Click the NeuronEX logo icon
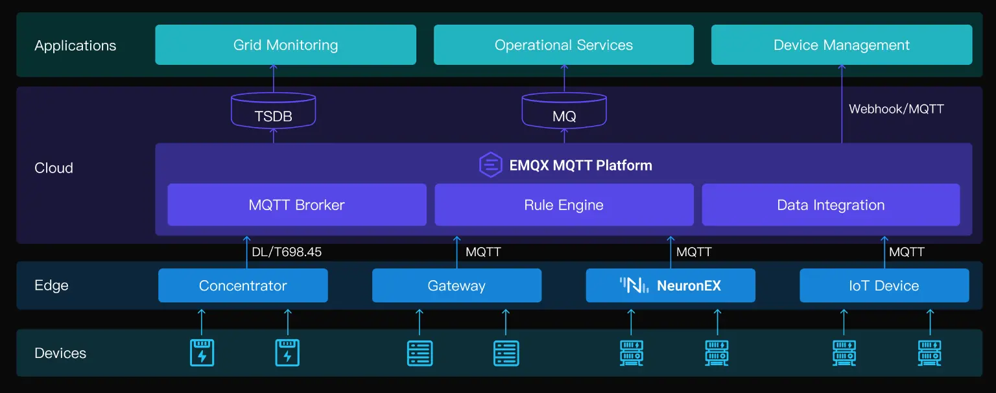Viewport: 996px width, 393px height. [x=634, y=285]
